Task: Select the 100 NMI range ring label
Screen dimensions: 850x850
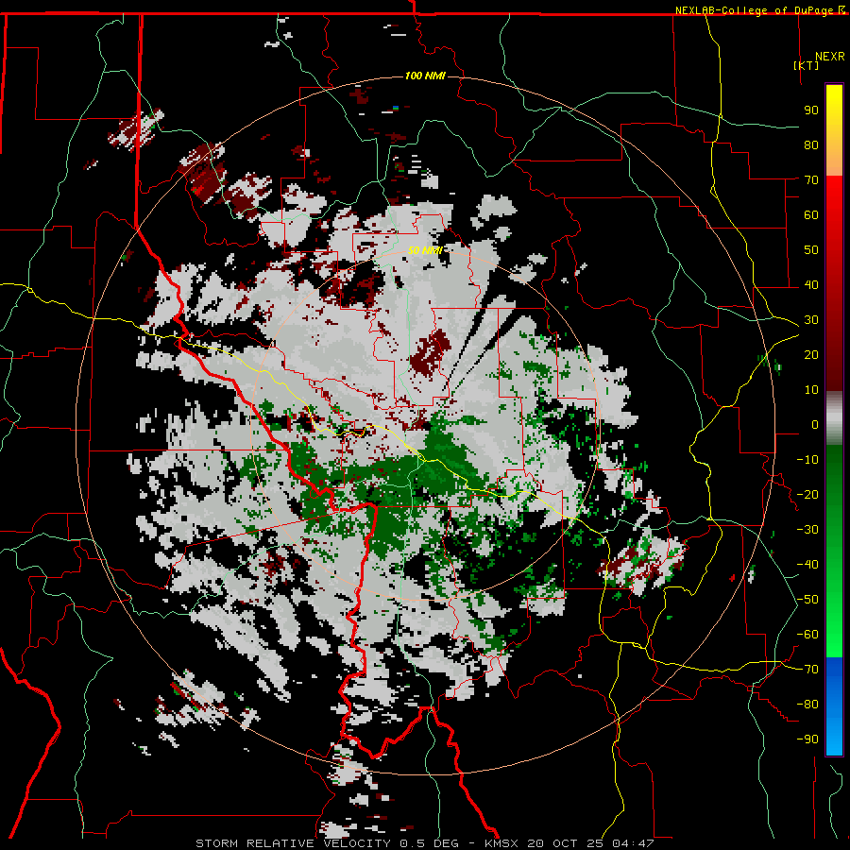Action: pyautogui.click(x=425, y=76)
